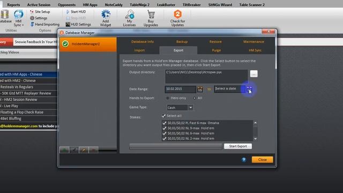The height and width of the screenshot is (193, 343).
Task: Click the Output directory path field
Action: point(206,76)
